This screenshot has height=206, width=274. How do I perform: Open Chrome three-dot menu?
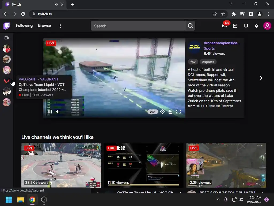point(268,14)
